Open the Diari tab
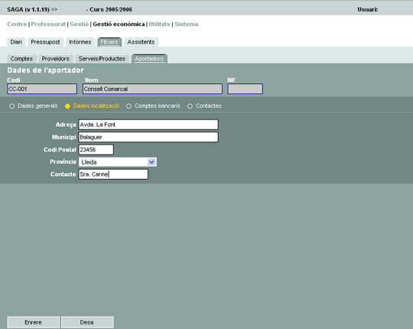This screenshot has width=413, height=329. [x=16, y=42]
